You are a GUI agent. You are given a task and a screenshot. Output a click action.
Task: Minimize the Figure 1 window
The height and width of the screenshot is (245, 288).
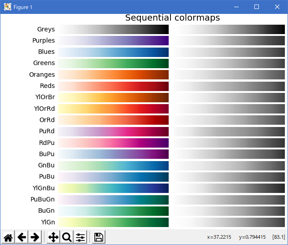point(236,7)
